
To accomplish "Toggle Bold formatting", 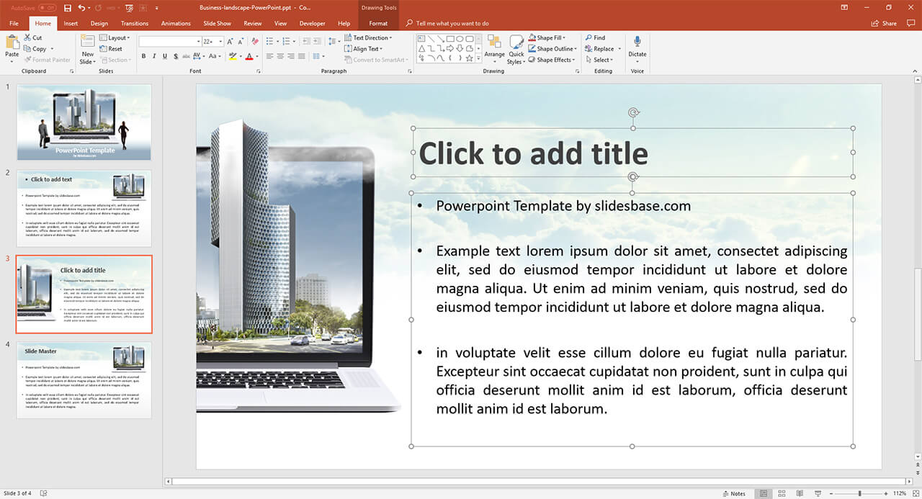I will [143, 56].
